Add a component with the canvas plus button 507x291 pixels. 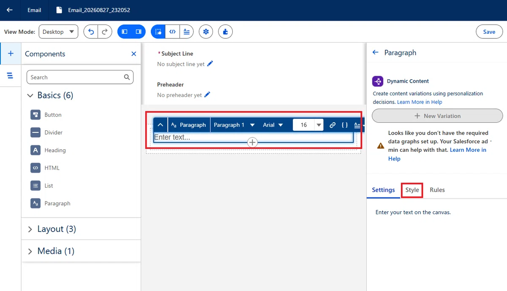coord(252,143)
